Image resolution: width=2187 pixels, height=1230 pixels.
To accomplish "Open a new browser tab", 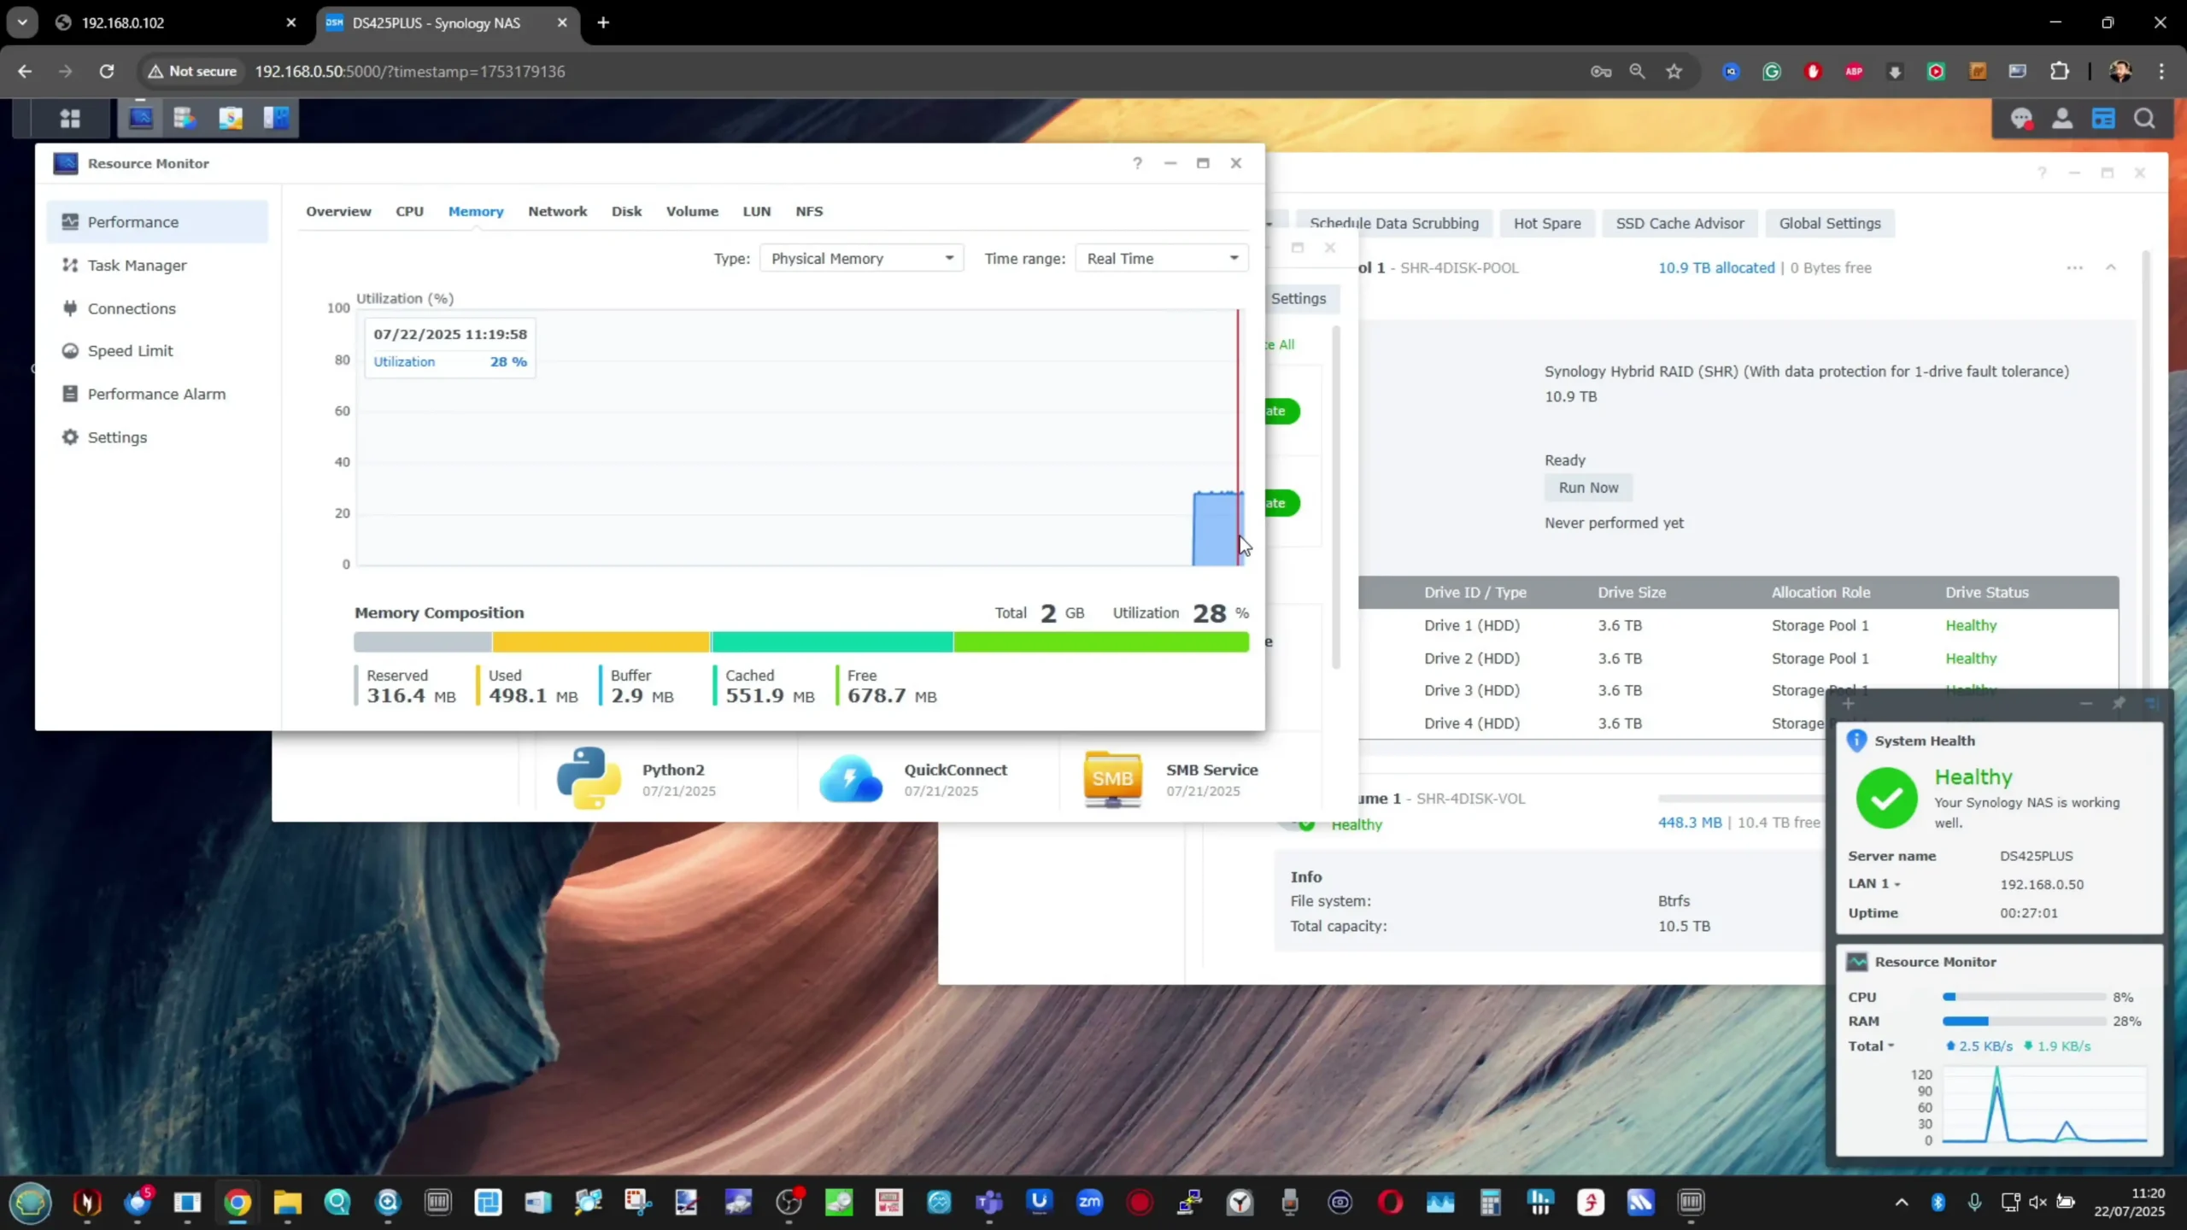I will 603,23.
